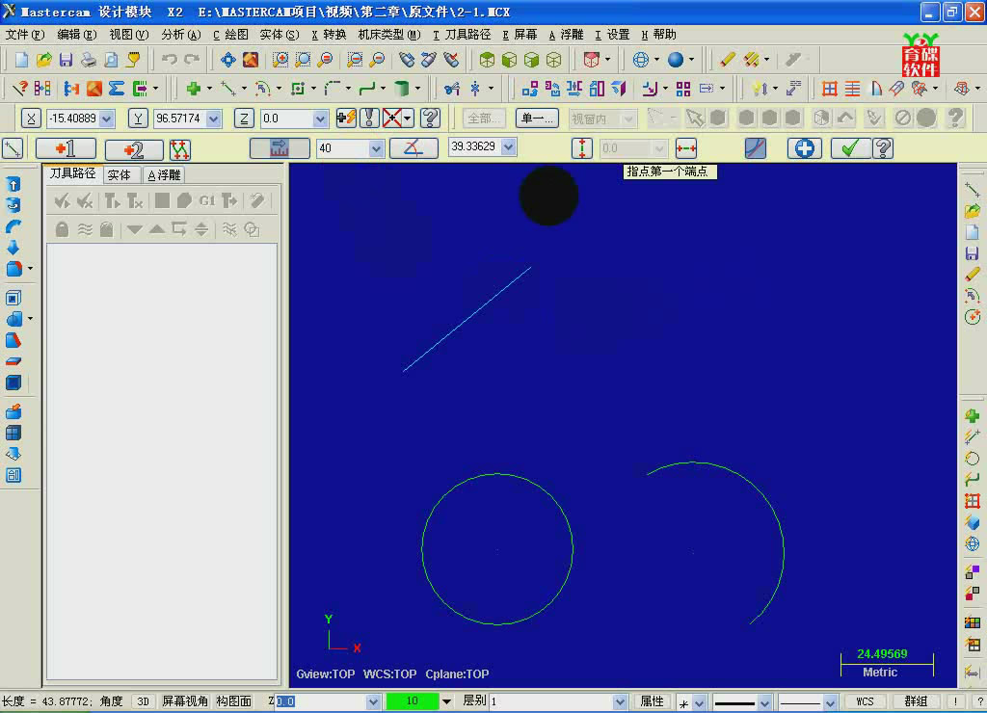The width and height of the screenshot is (987, 713).
Task: Expand the line length value dropdown
Action: coord(377,148)
